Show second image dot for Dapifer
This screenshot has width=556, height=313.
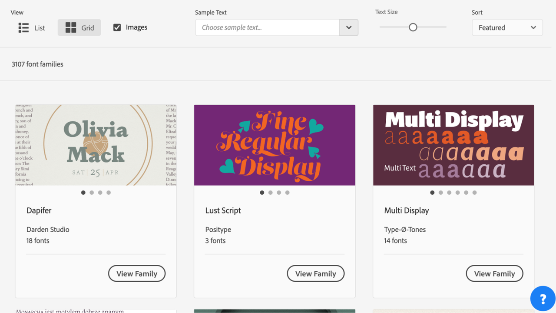tap(92, 193)
